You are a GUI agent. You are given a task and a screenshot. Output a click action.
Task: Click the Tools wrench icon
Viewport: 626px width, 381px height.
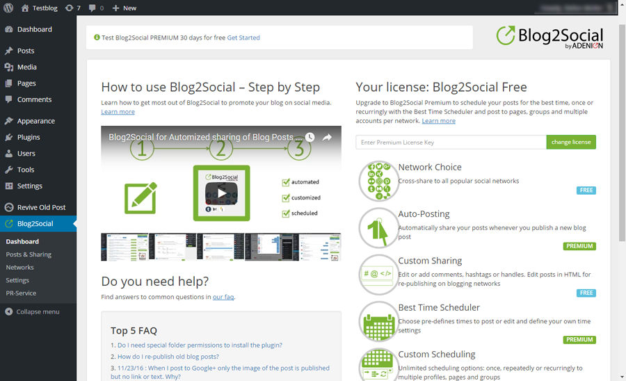pos(9,170)
